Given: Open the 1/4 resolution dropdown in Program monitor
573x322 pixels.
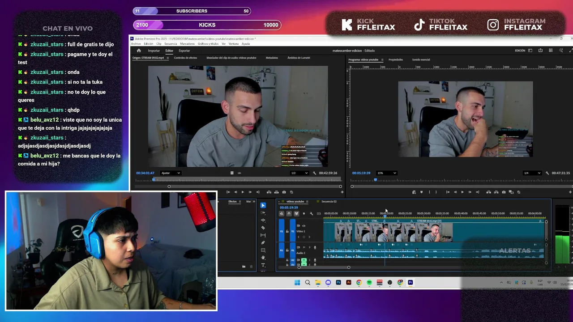Looking at the screenshot, I should pos(533,173).
